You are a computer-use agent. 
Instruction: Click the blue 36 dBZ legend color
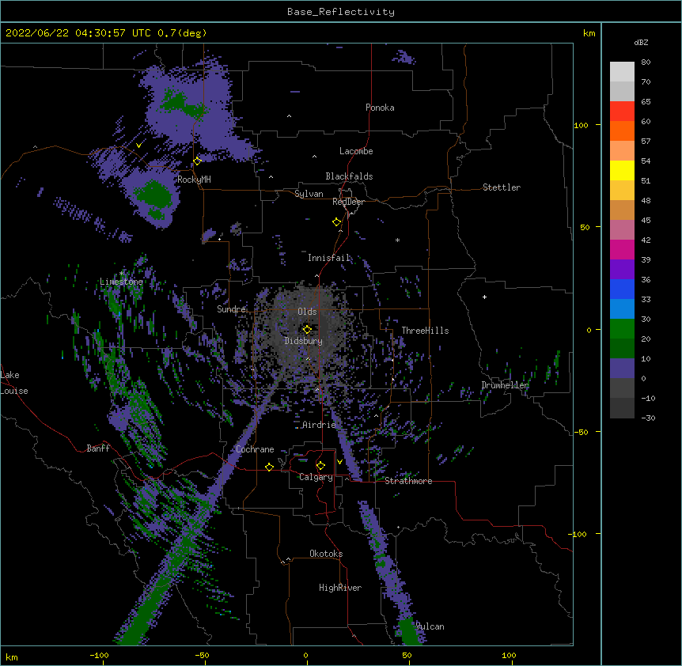coord(622,289)
